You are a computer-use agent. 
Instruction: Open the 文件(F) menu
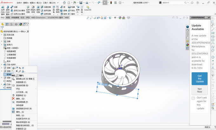pyautogui.click(x=19, y=3)
